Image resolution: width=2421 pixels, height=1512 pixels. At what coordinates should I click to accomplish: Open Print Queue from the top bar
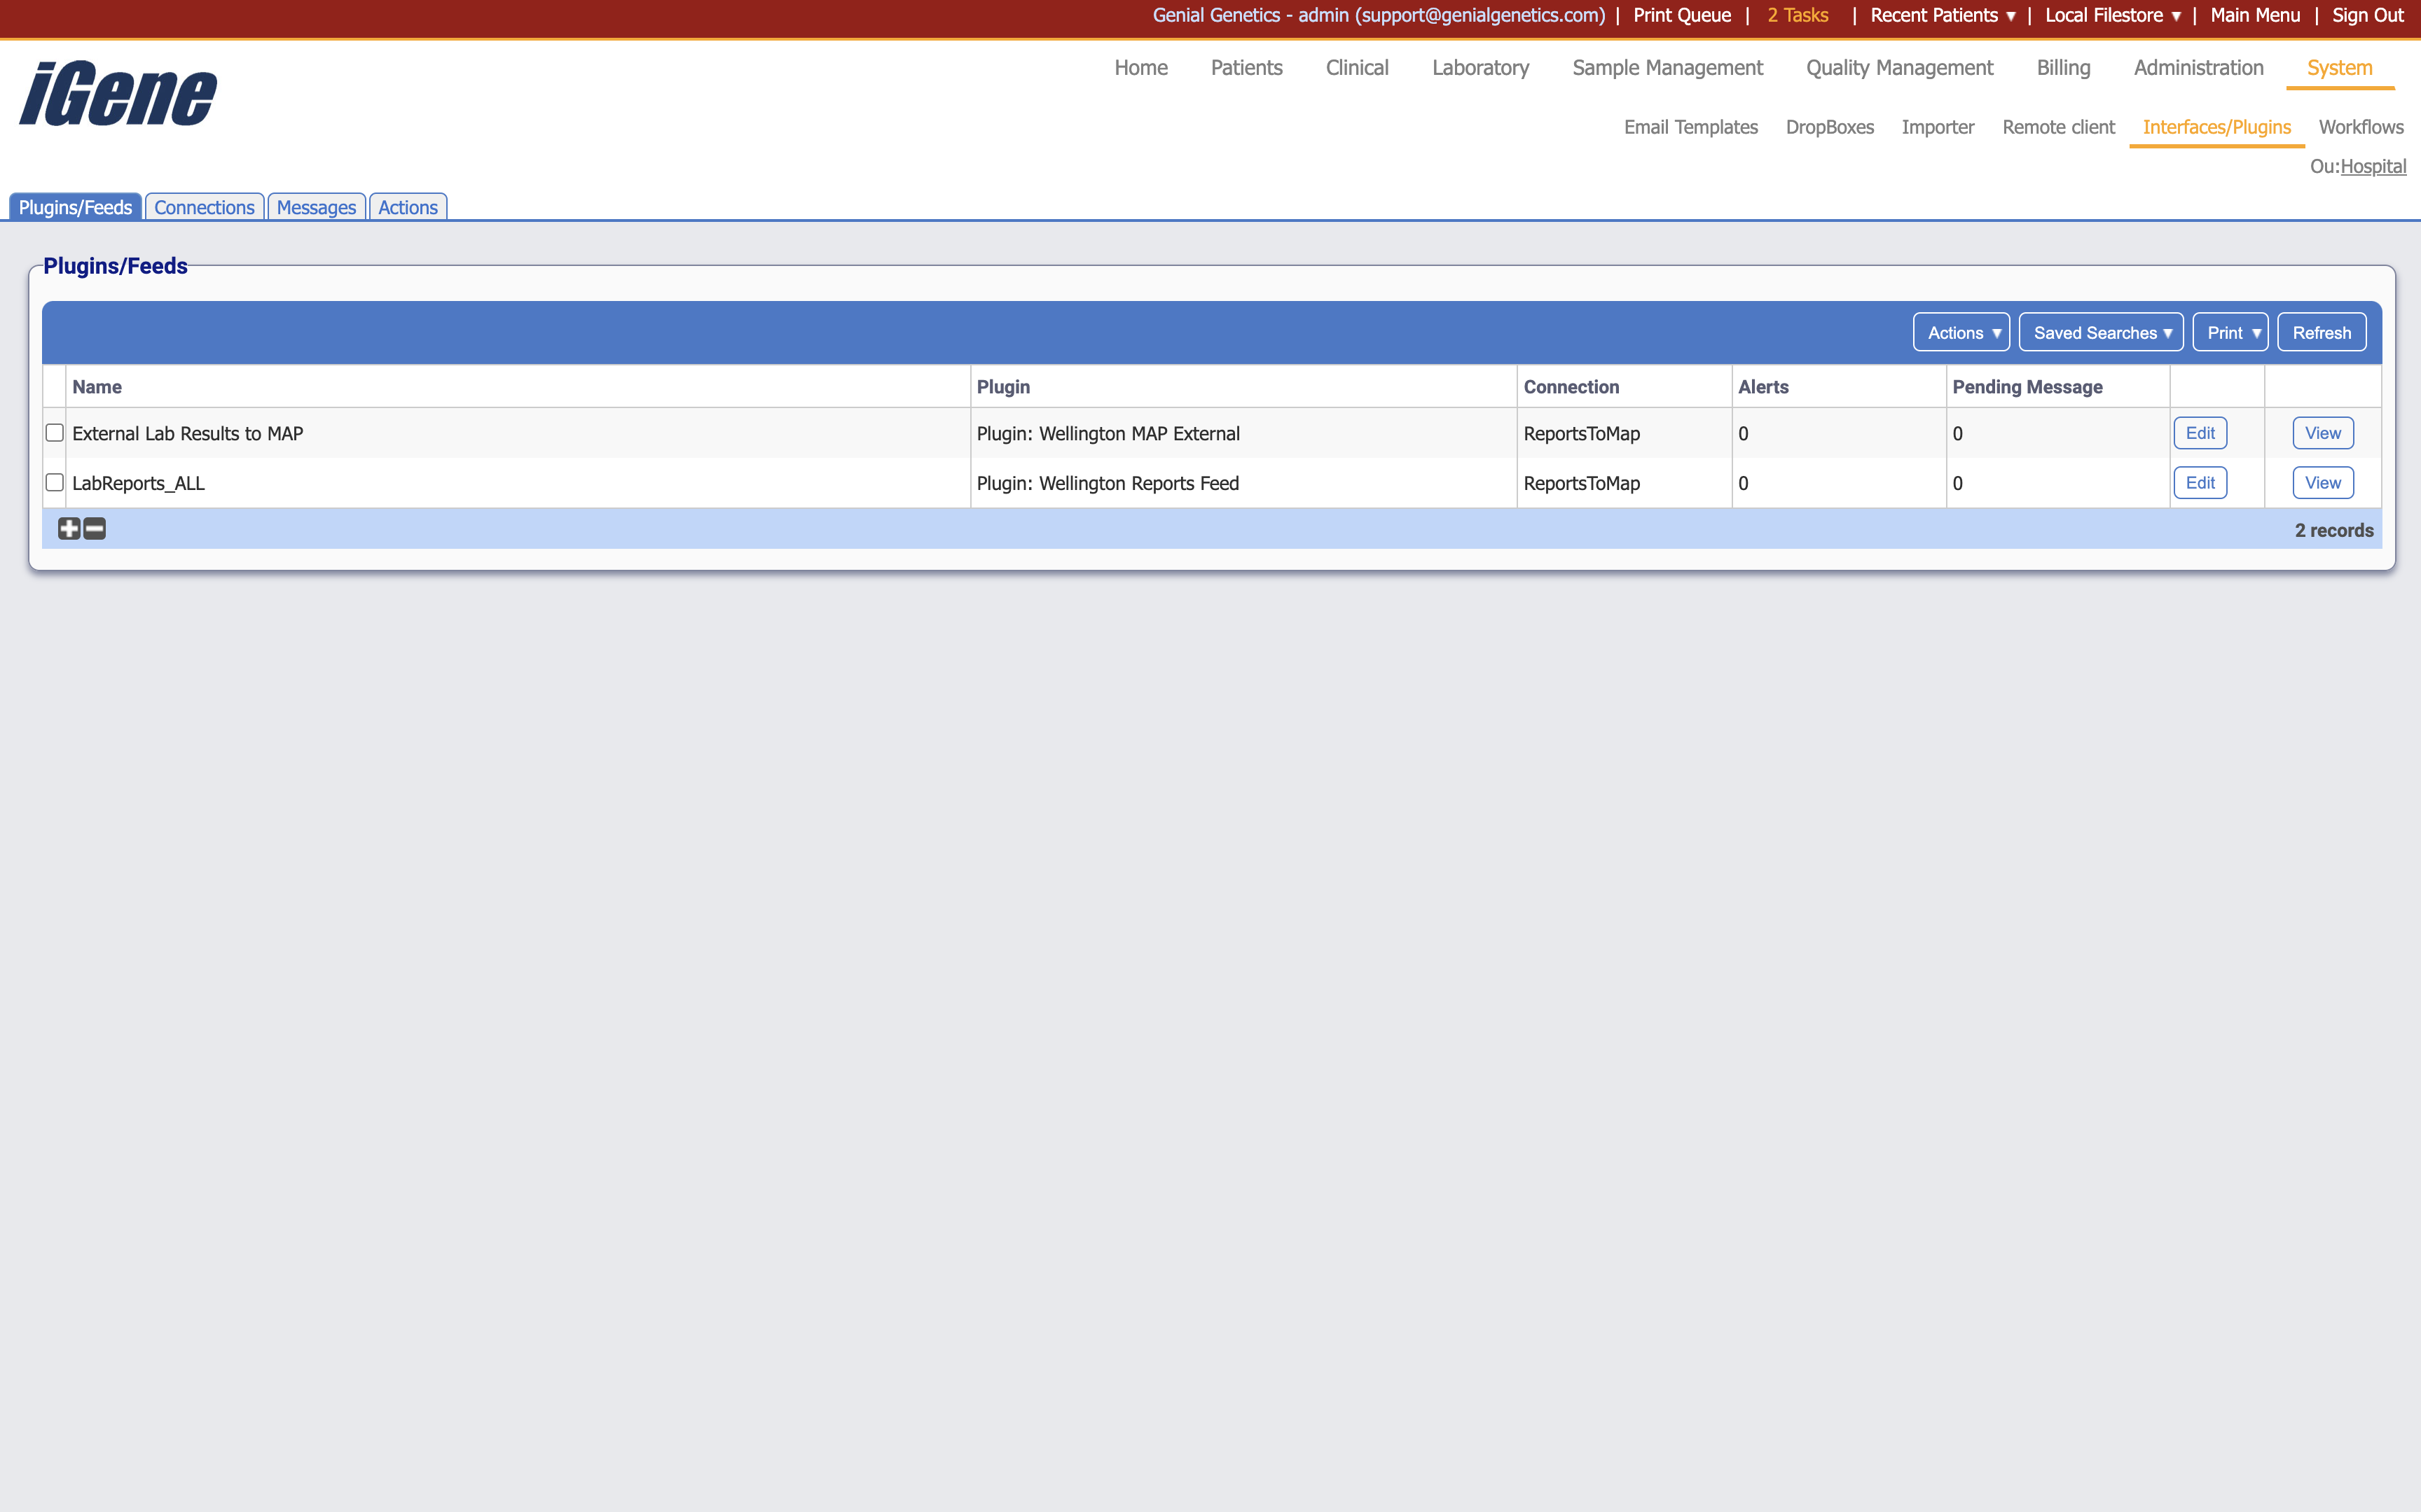[1681, 15]
